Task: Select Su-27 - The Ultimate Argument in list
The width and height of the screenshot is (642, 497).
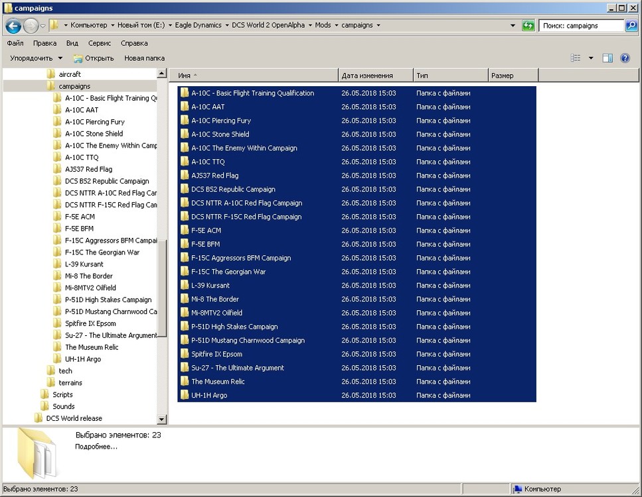Action: click(357, 367)
